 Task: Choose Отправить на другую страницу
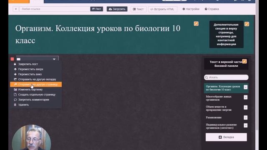36,84
